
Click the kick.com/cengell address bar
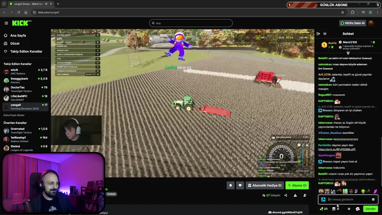point(188,12)
